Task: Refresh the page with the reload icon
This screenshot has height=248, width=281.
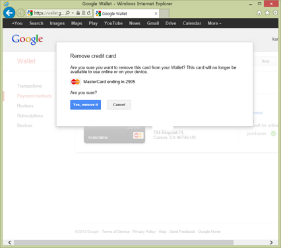Action: [x=88, y=13]
